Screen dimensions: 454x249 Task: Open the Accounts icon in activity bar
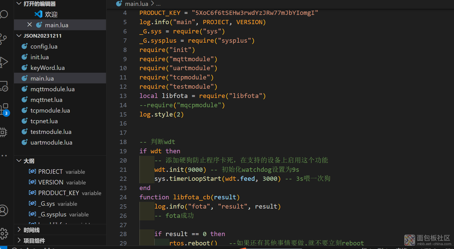(4, 210)
